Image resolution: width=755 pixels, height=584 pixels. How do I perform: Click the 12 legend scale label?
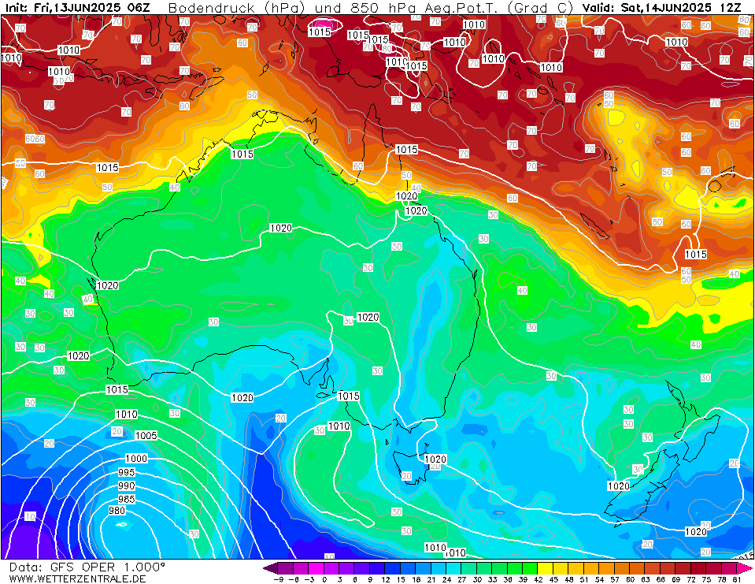(x=386, y=579)
